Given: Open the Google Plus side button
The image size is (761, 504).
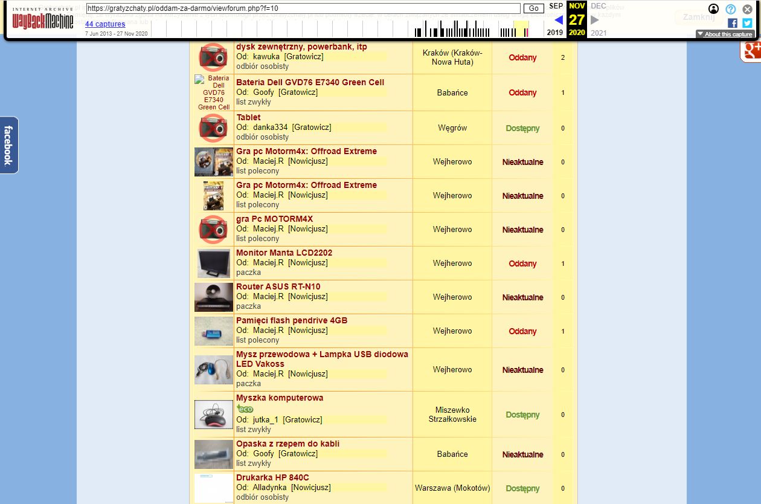Looking at the screenshot, I should coord(750,51).
